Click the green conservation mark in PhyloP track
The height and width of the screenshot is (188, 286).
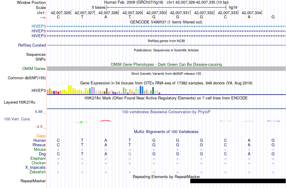pyautogui.click(x=81, y=122)
